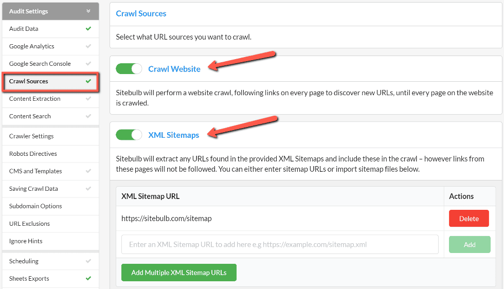Click the Saving Crawl Data checkmark icon
The image size is (504, 289).
click(88, 189)
